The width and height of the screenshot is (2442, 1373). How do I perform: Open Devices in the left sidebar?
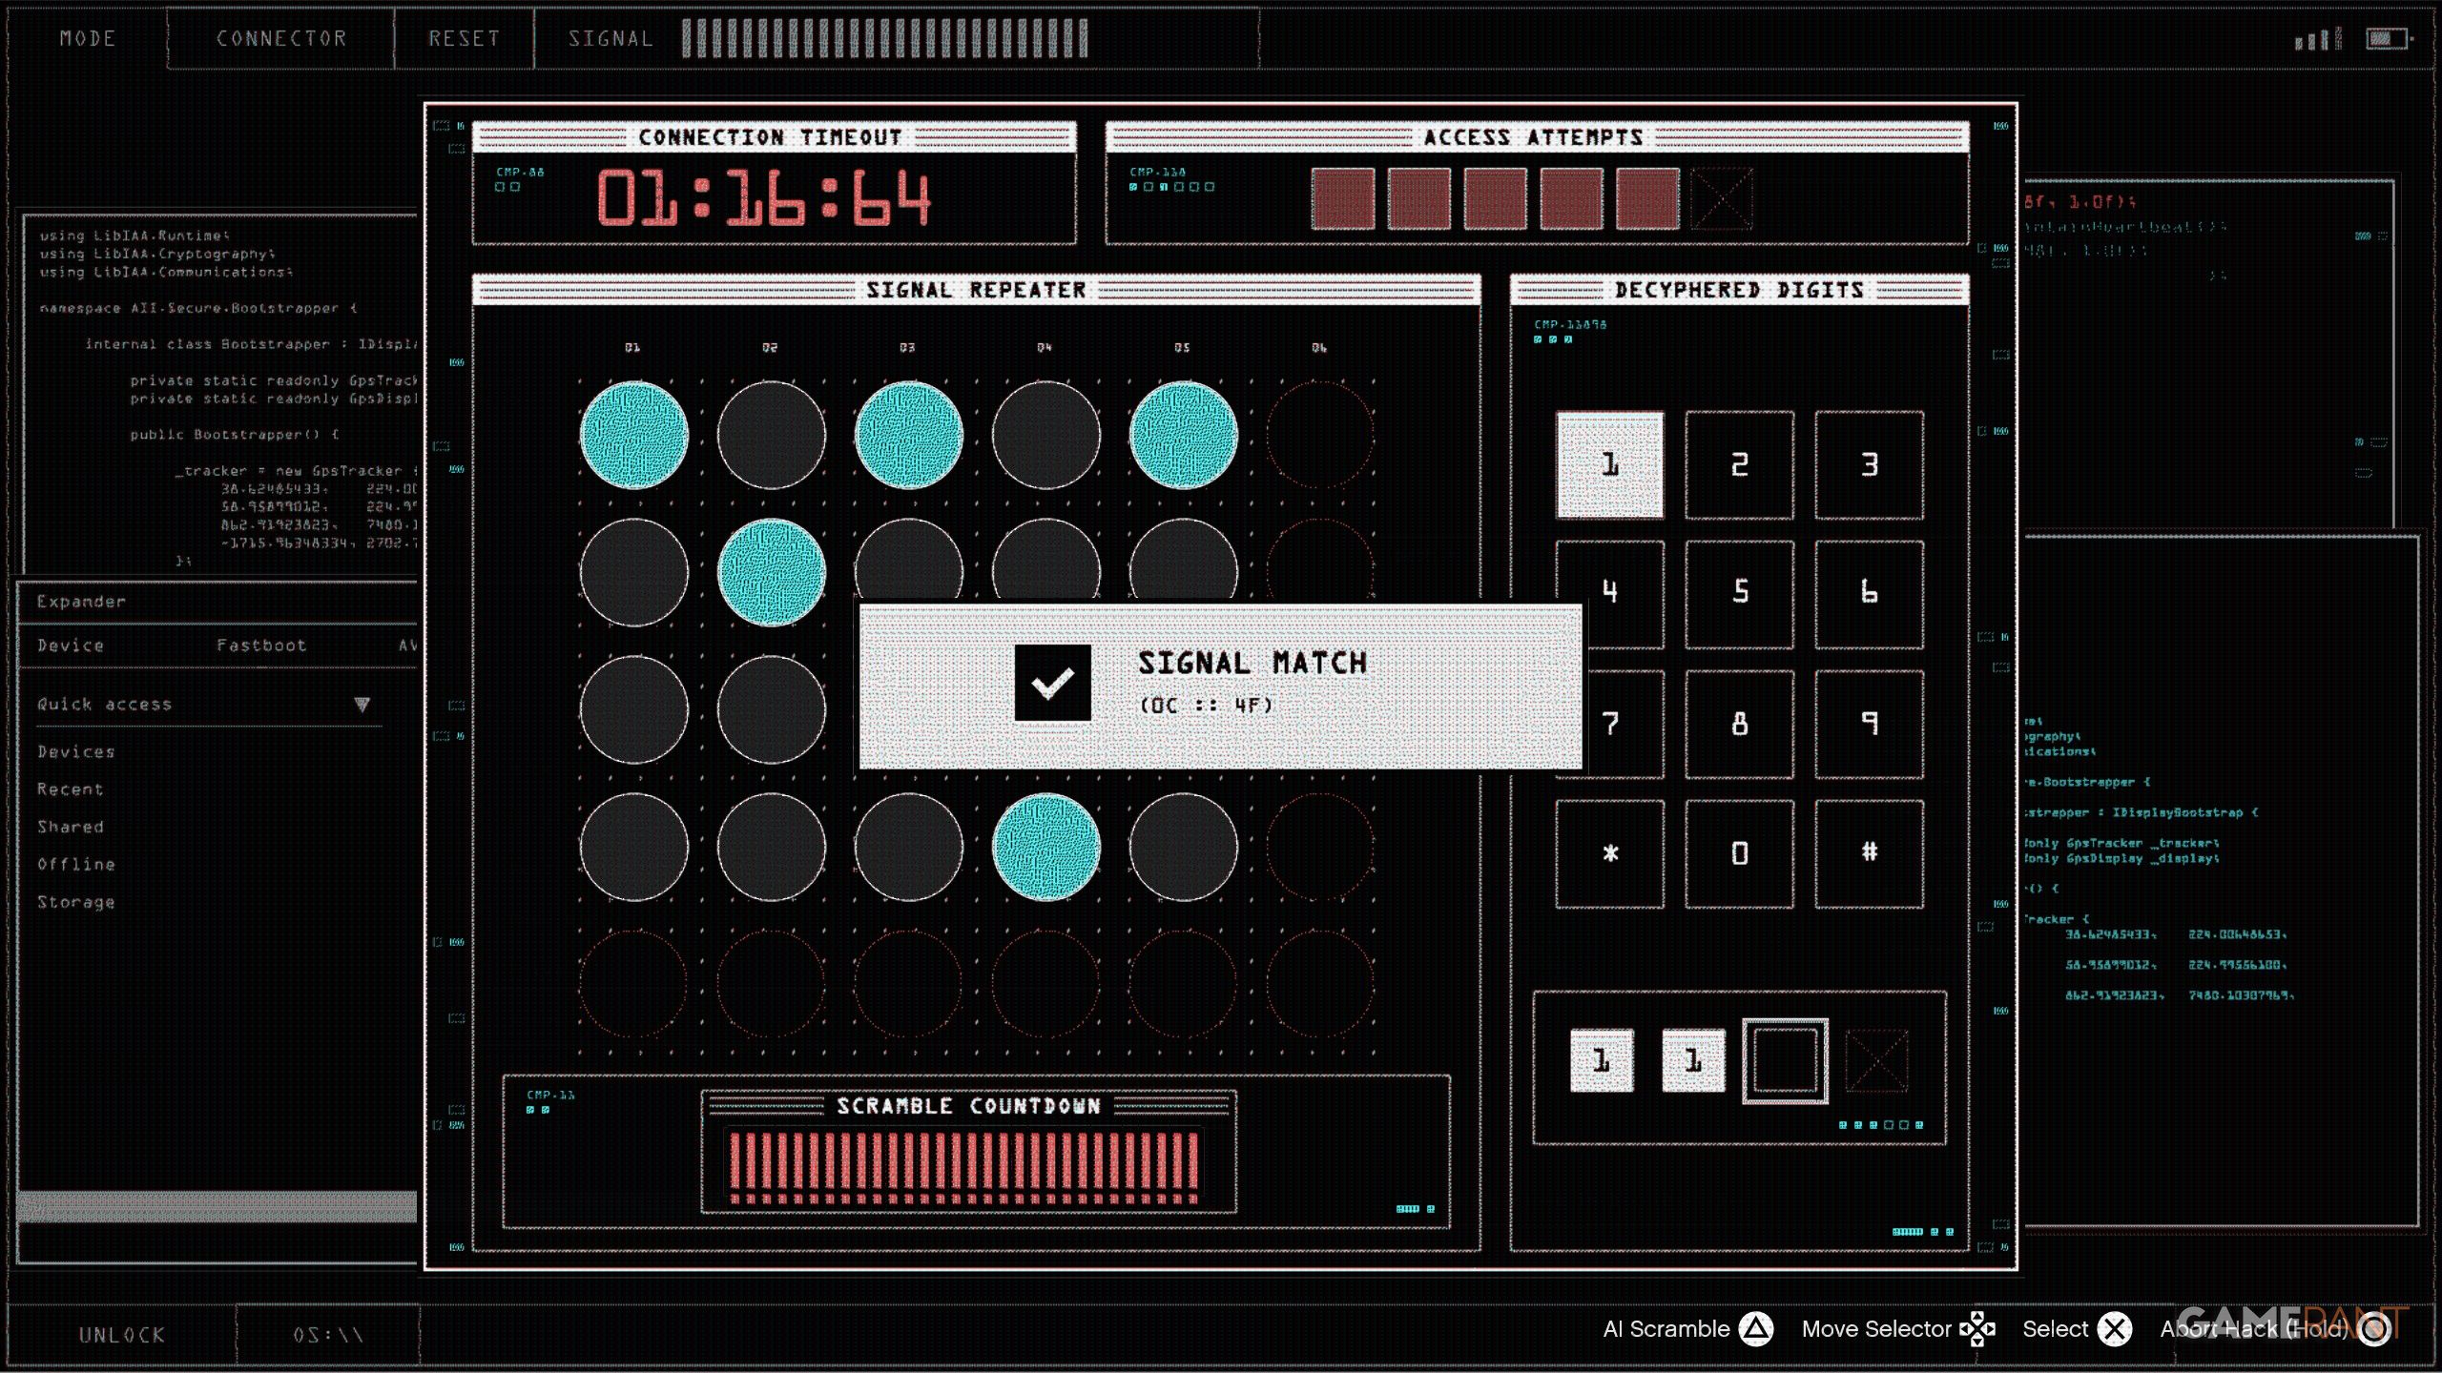[x=76, y=752]
